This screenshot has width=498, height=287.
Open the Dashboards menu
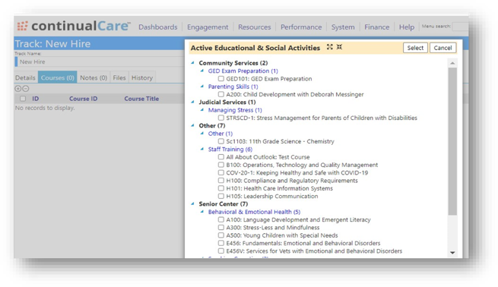click(x=158, y=27)
